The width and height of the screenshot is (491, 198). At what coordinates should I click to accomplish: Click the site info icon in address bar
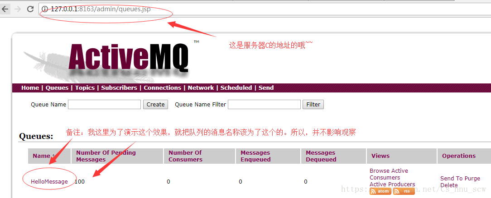pos(45,9)
